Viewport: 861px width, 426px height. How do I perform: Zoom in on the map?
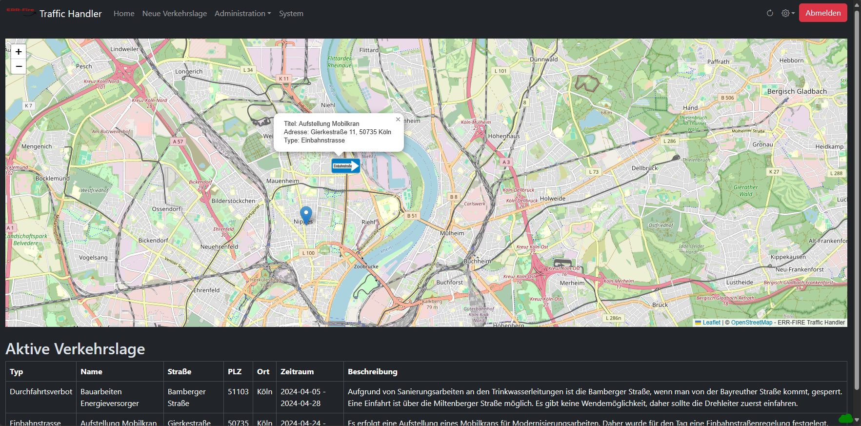19,52
